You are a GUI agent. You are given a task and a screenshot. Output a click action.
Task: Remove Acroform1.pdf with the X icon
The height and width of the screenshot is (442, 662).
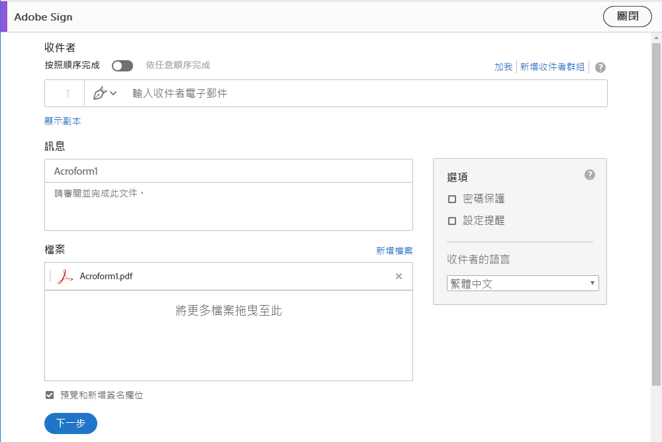click(x=399, y=277)
